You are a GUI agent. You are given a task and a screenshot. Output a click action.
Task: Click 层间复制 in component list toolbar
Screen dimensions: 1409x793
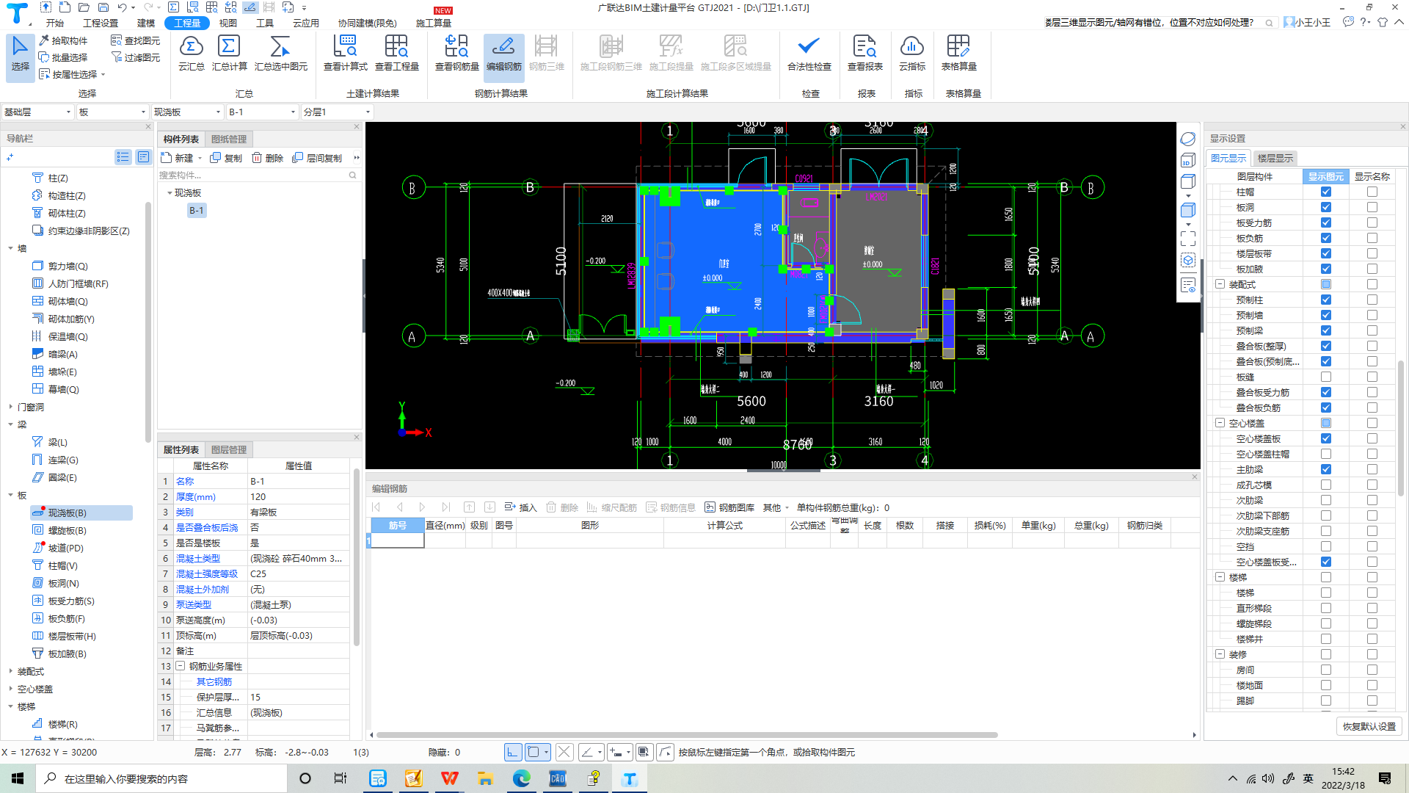[x=317, y=158]
